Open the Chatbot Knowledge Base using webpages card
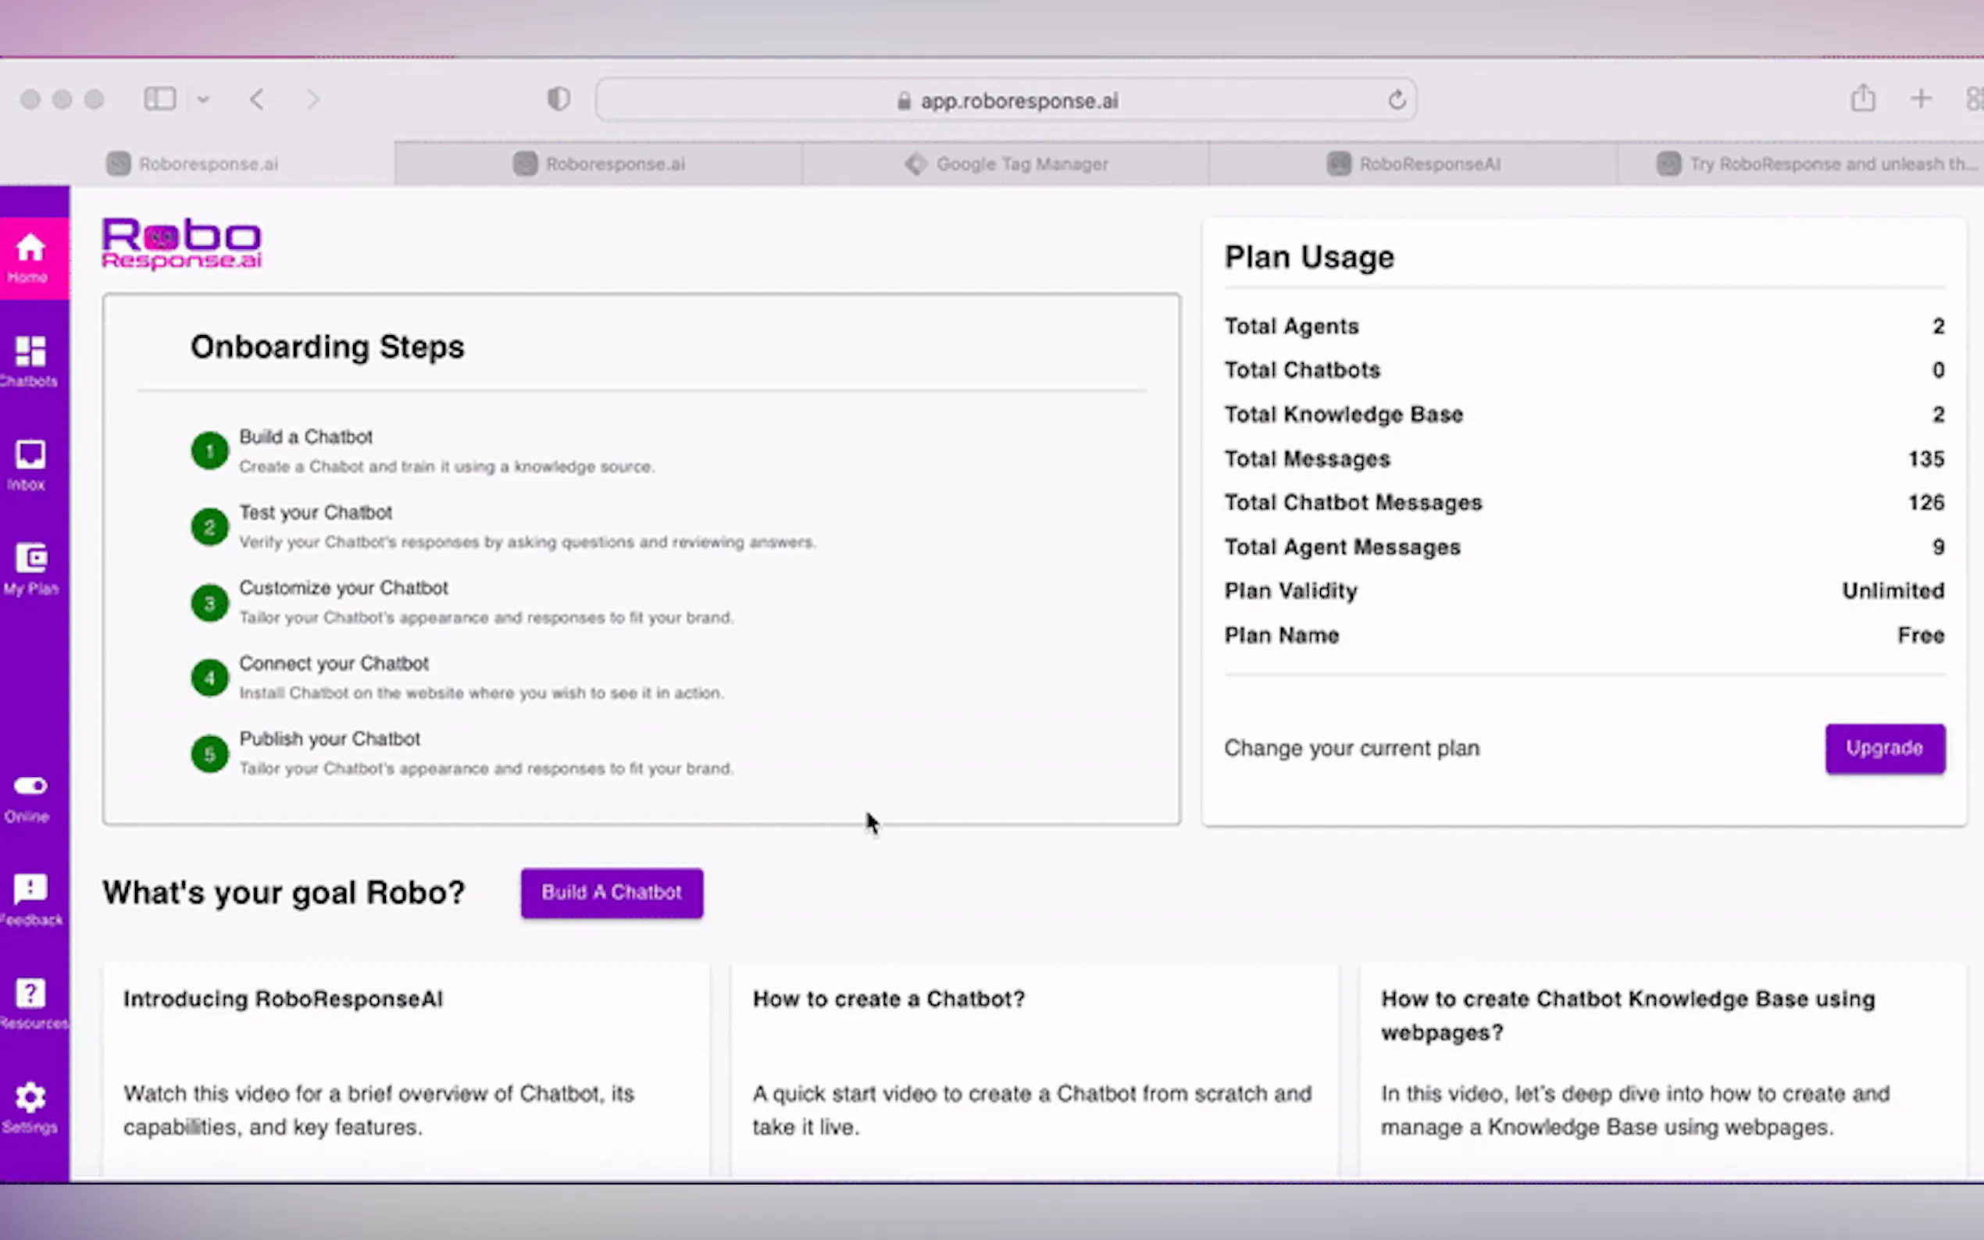 [x=1662, y=1071]
